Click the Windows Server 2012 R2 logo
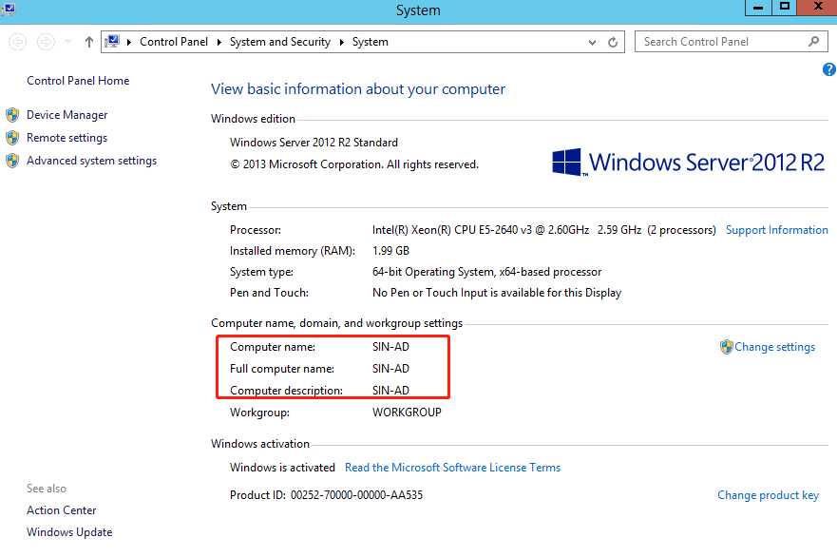837x557 pixels. tap(688, 163)
